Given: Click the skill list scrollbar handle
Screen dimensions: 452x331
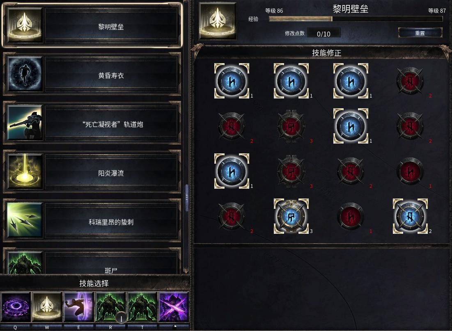Looking at the screenshot, I should click(186, 198).
